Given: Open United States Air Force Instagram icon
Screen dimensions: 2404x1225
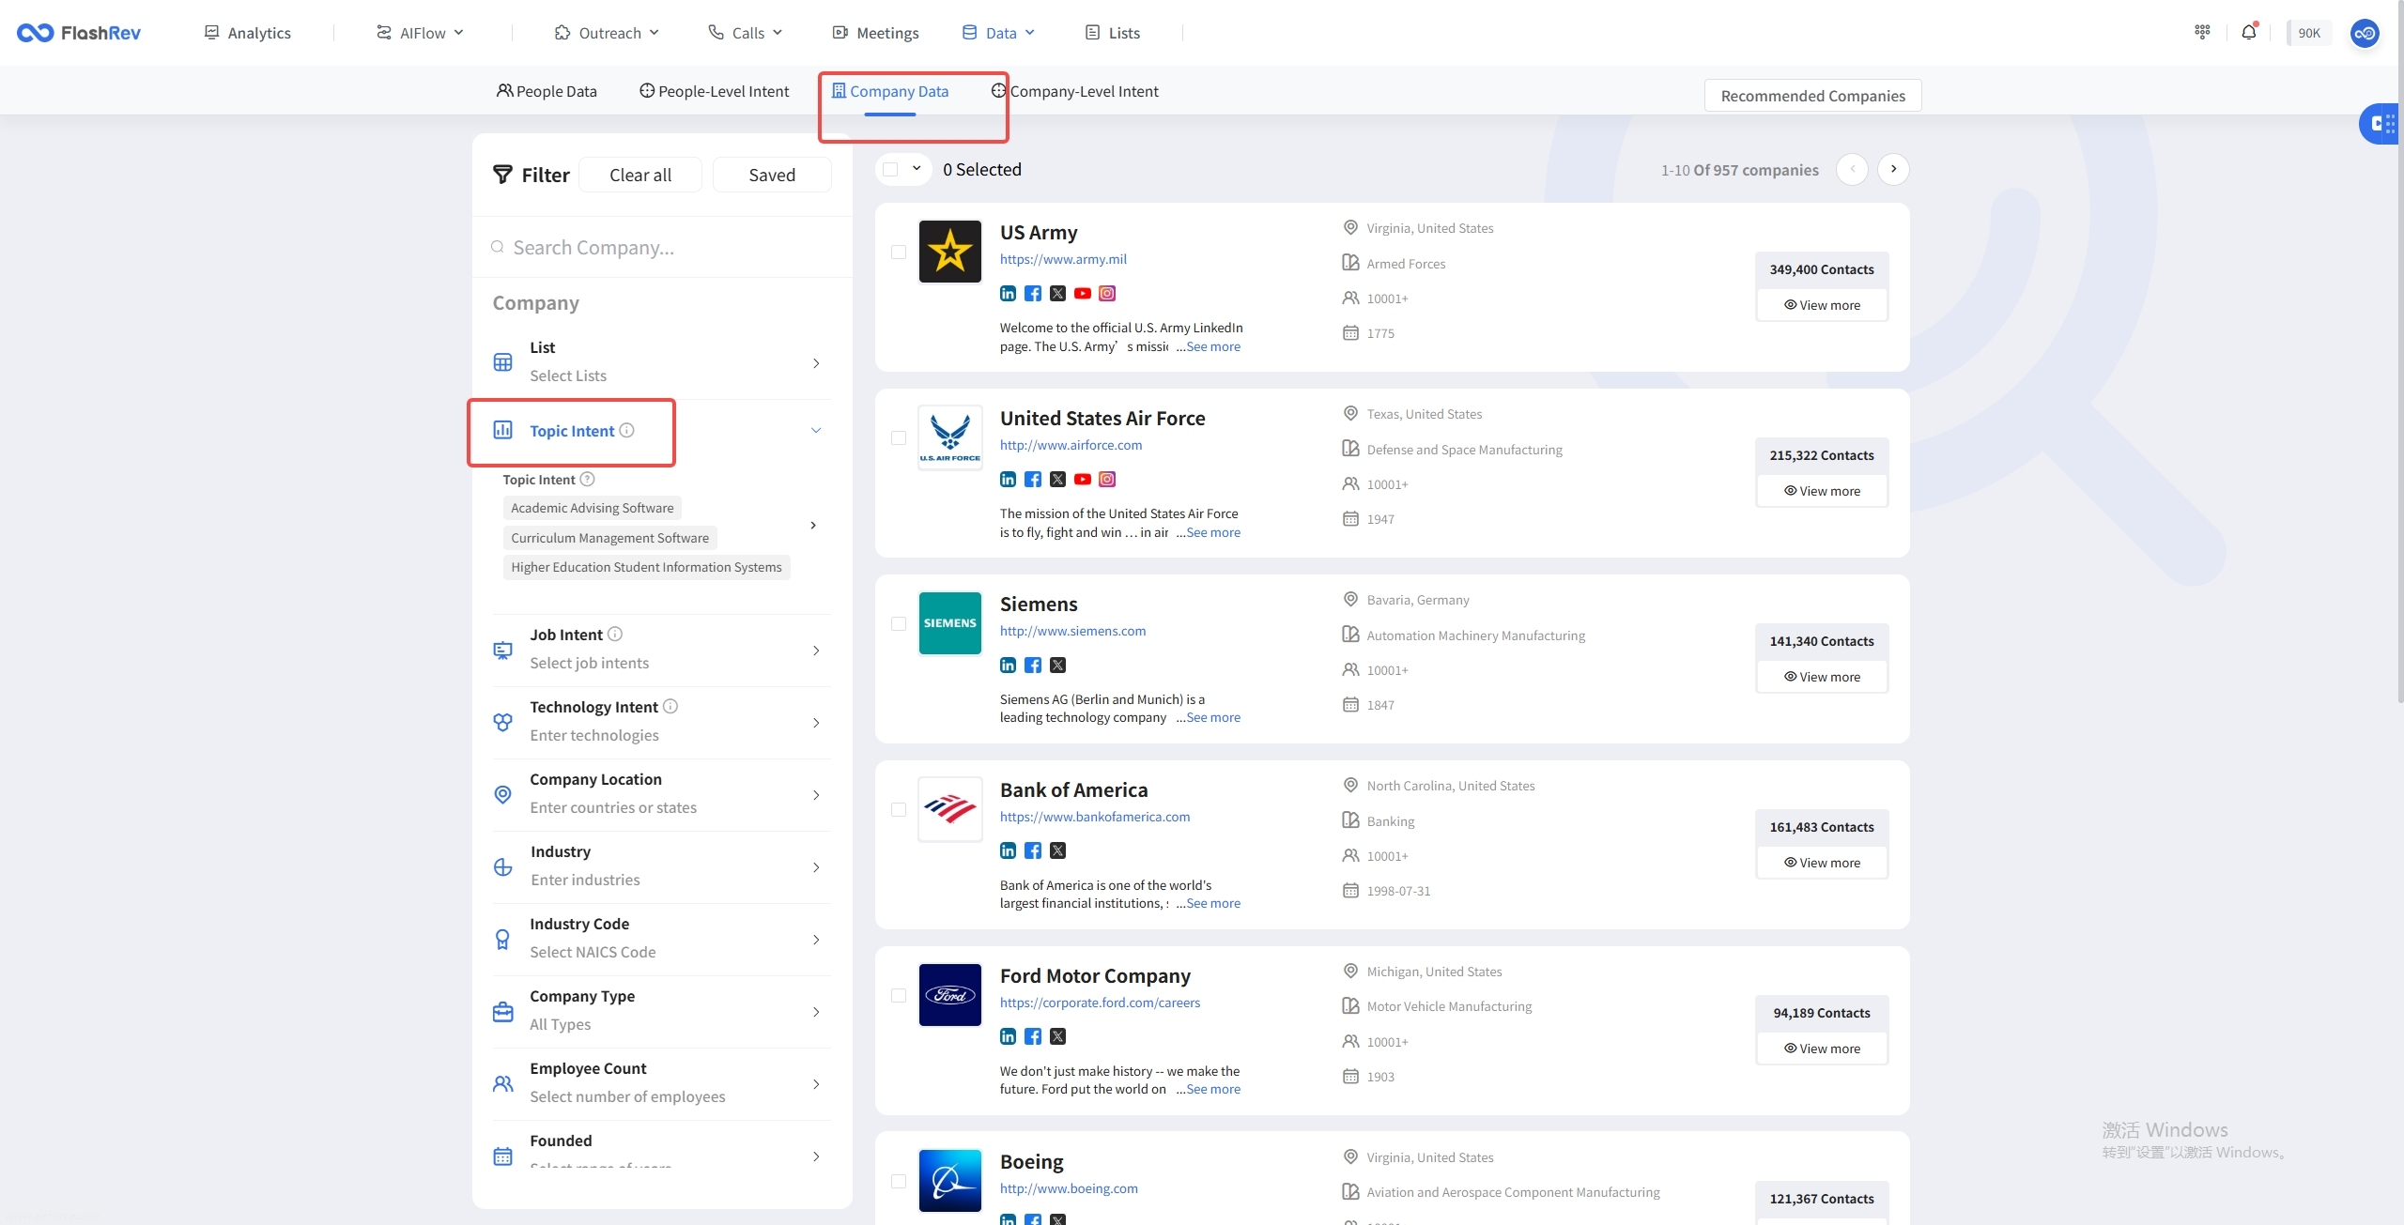Looking at the screenshot, I should click(1107, 480).
